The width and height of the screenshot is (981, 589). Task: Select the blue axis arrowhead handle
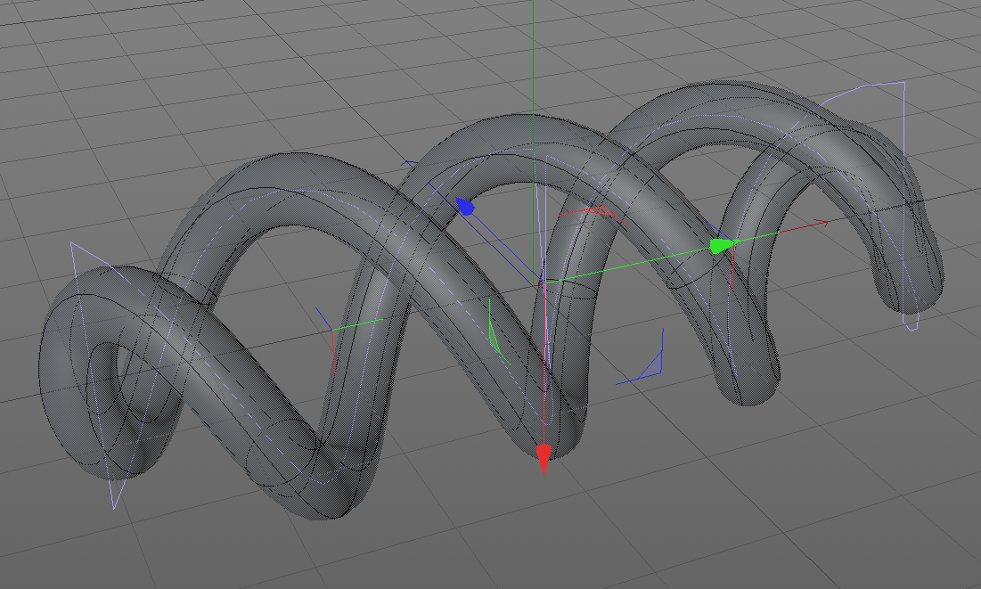[x=464, y=206]
